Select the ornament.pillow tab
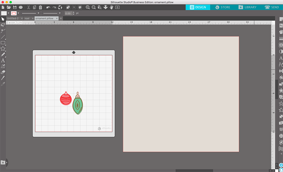Image resolution: width=283 pixels, height=172 pixels. pos(45,18)
